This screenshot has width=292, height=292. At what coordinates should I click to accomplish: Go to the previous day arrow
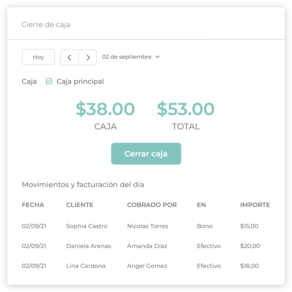[x=69, y=57]
